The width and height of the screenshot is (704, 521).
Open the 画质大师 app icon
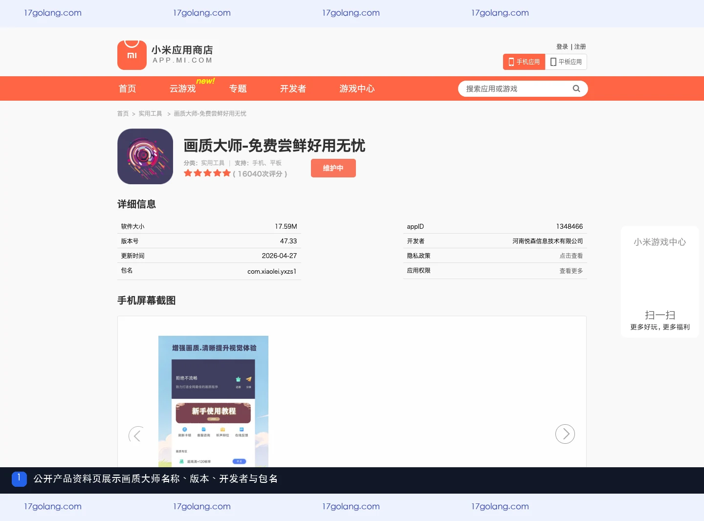pyautogui.click(x=145, y=156)
